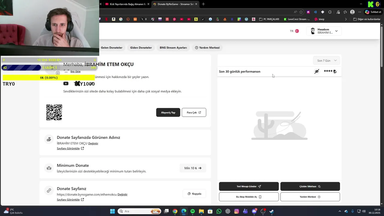The image size is (384, 216).
Task: Open the Amazon bookmark icon
Action: click(x=114, y=19)
